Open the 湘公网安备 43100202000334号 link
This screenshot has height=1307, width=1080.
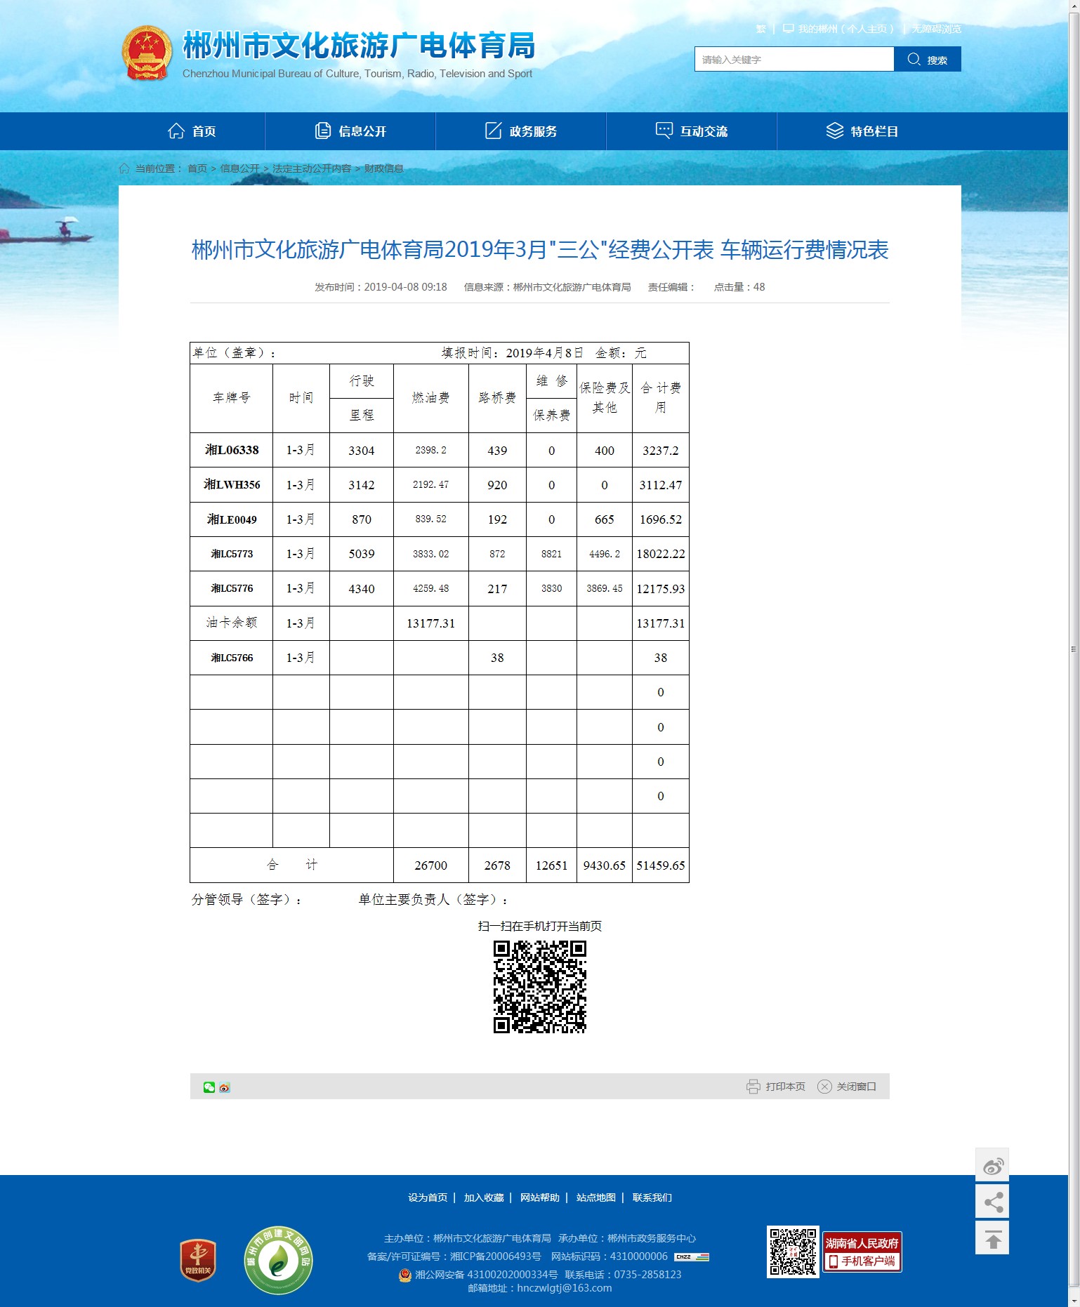[x=486, y=1275]
